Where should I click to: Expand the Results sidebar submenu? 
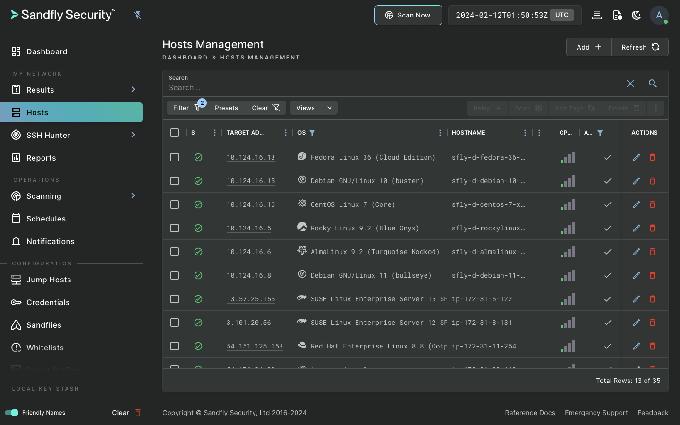point(133,89)
